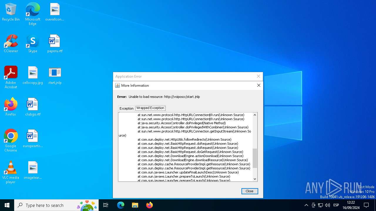Viewport: 376px width, 211px height.
Task: Open Adobe Acrobat desktop shortcut
Action: click(11, 77)
